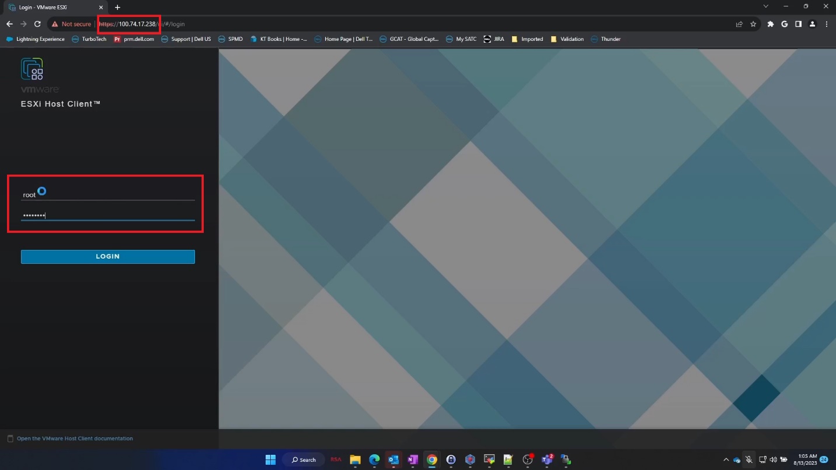Open Chrome's side panel icon
Screen dimensions: 836x470
click(x=798, y=24)
